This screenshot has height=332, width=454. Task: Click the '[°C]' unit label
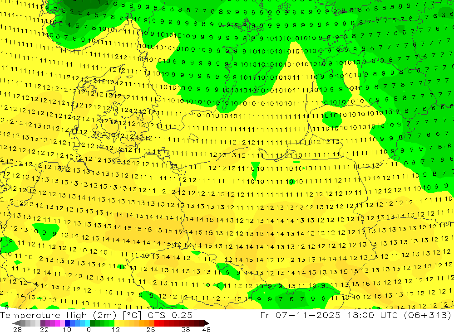pyautogui.click(x=132, y=315)
